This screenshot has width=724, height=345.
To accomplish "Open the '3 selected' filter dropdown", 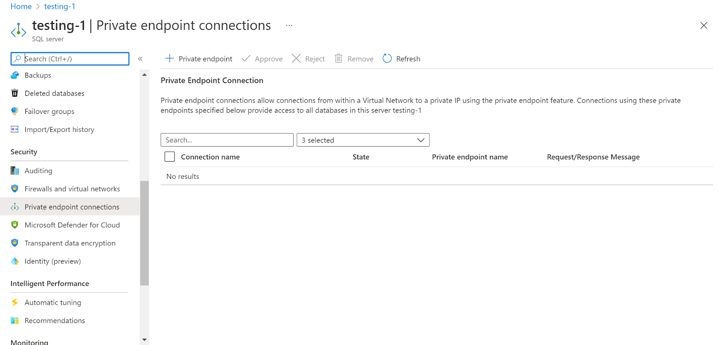I will point(363,140).
